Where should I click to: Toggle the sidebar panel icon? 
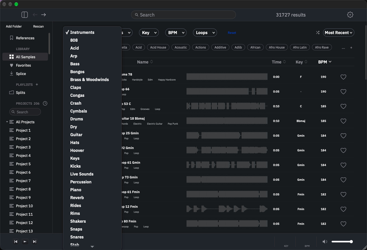coord(25,15)
